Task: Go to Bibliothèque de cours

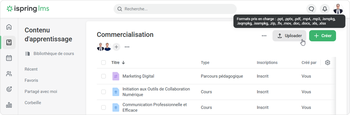Action: pos(53,54)
